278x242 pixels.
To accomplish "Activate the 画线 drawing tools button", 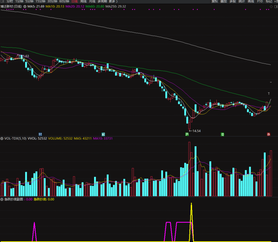I will (251, 2).
